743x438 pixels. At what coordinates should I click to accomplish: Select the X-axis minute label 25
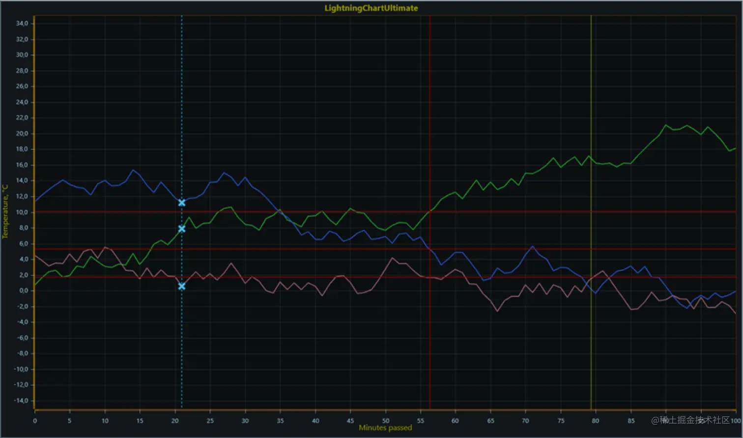pyautogui.click(x=210, y=421)
